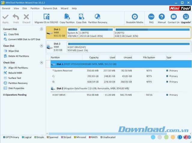Click the scrollbar's left arrow
This screenshot has height=143, width=192.
click(x=47, y=134)
